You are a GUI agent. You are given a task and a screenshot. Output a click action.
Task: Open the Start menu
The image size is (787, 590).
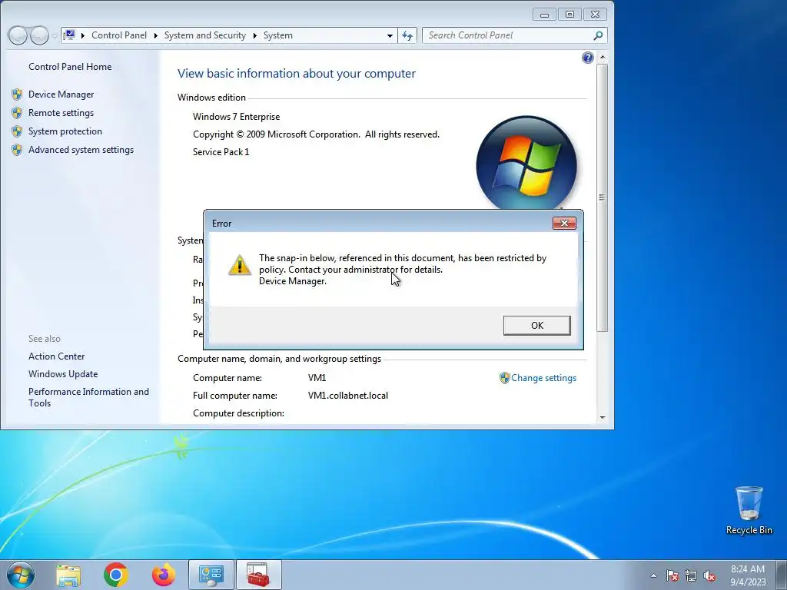click(21, 575)
